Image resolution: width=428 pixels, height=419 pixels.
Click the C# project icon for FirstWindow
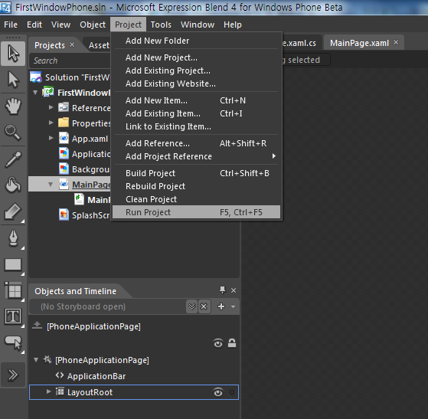(x=48, y=92)
